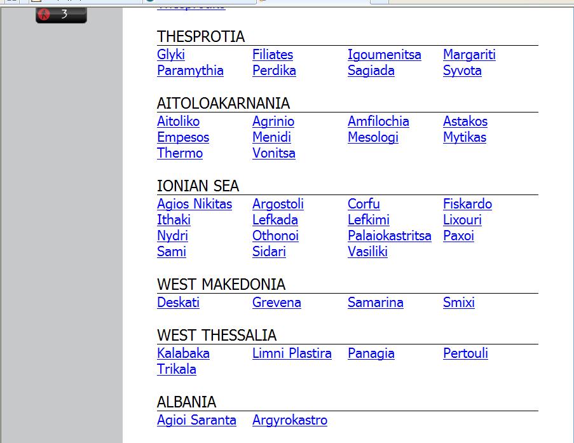Select the Margariti link

[x=469, y=55]
